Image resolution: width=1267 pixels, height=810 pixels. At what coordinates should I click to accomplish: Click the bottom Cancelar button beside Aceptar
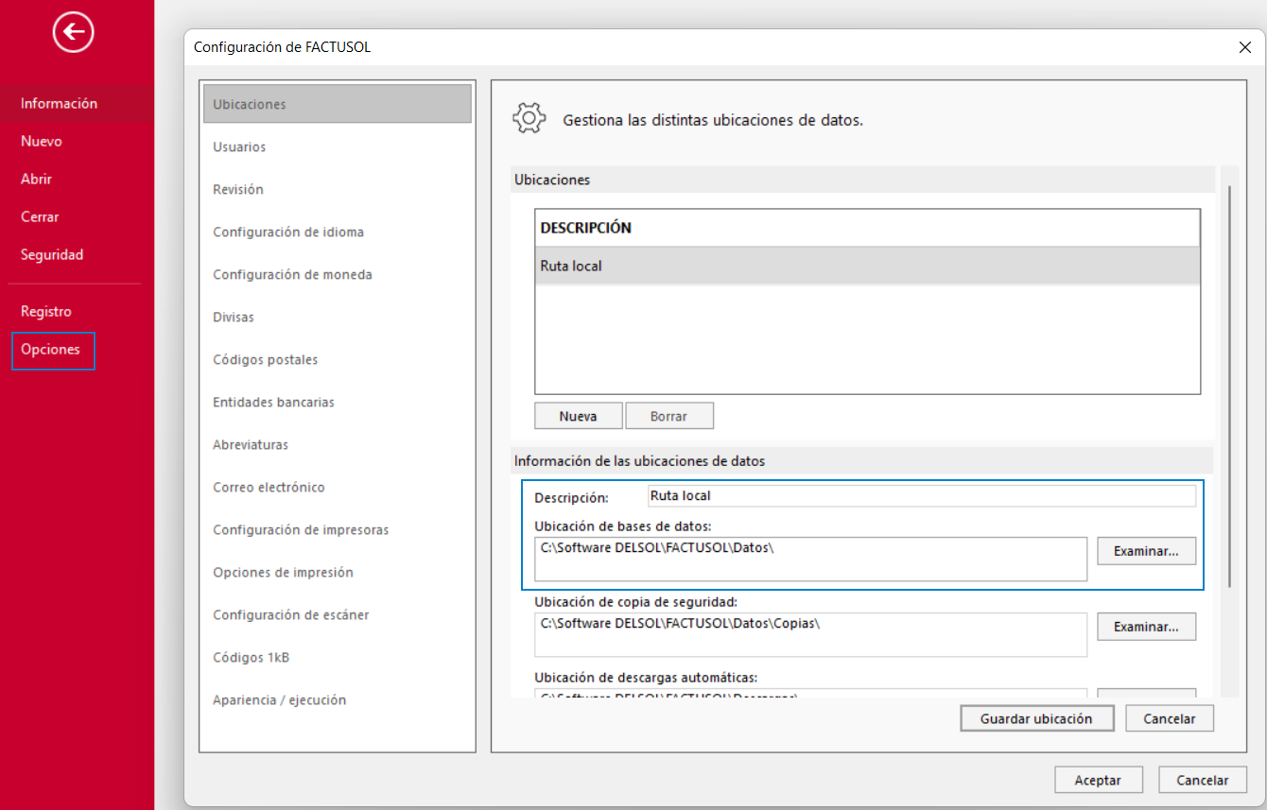tap(1203, 780)
